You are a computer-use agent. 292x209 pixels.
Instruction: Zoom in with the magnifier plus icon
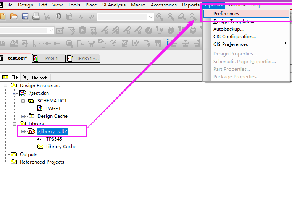(160, 17)
